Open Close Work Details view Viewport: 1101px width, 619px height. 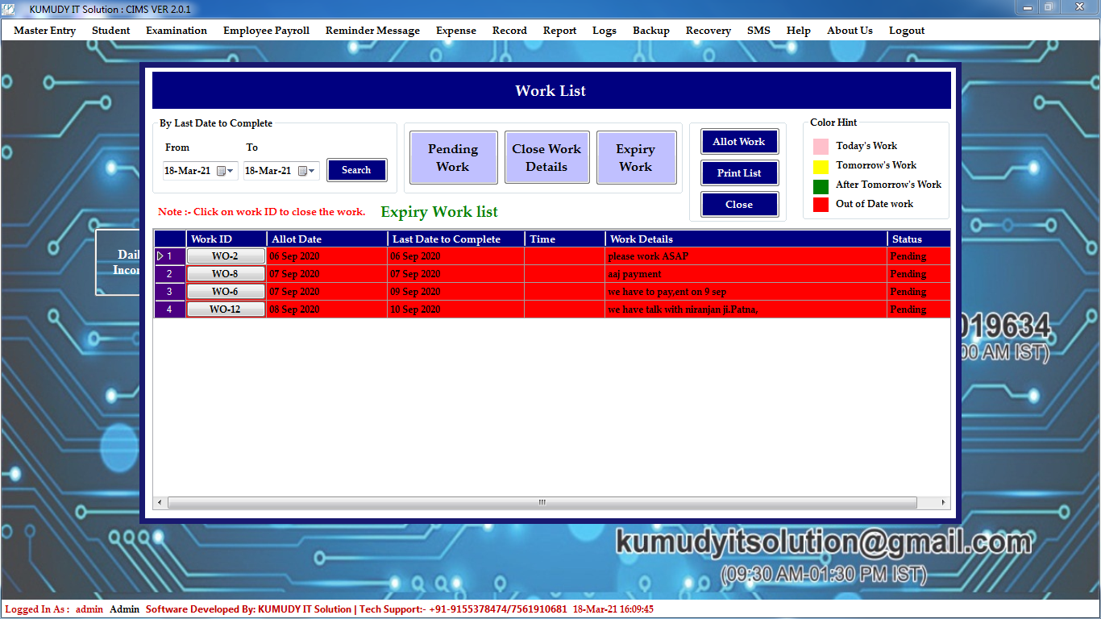click(546, 158)
